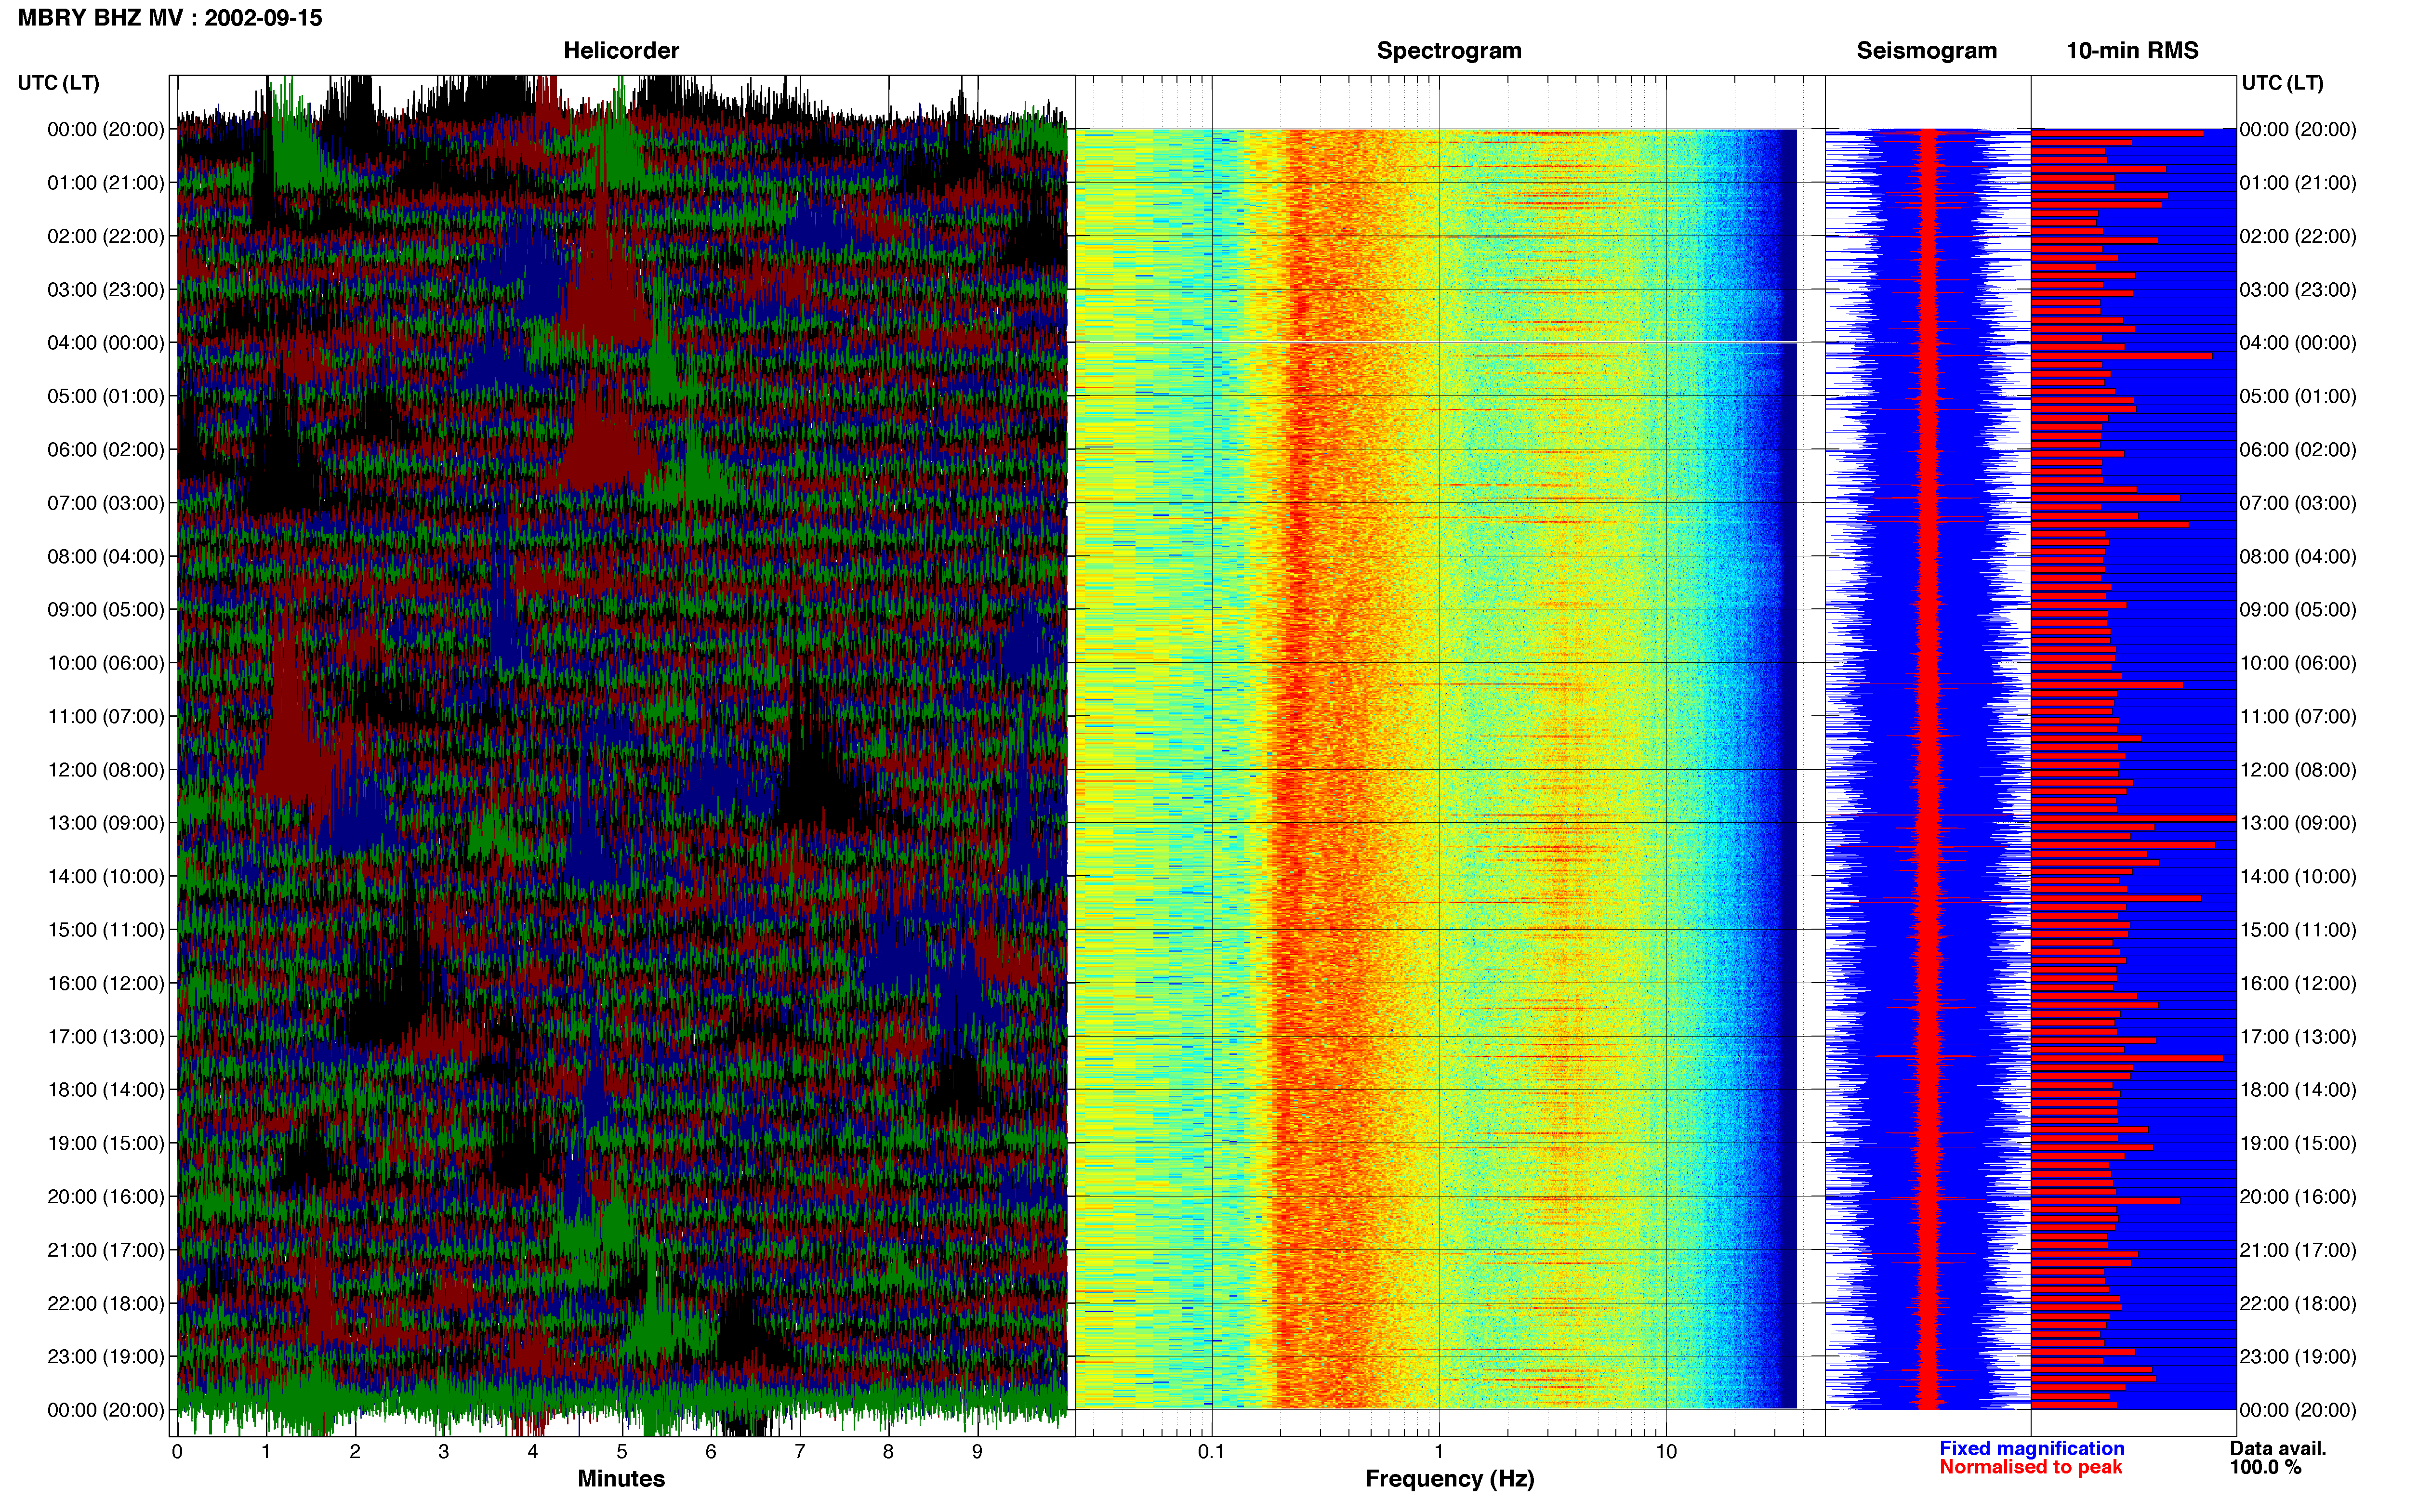Click the 'Frequency (Hz)' x-axis label
The image size is (2418, 1512).
(1449, 1479)
